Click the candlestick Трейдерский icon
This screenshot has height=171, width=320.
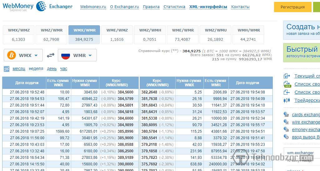coord(287,100)
